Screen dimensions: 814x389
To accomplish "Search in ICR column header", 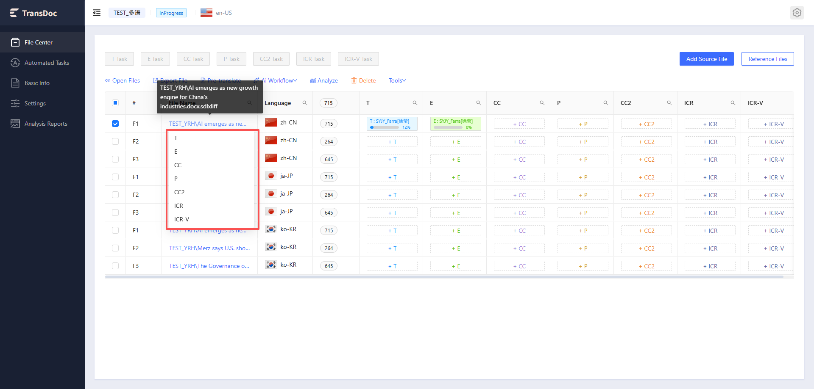I will point(733,103).
